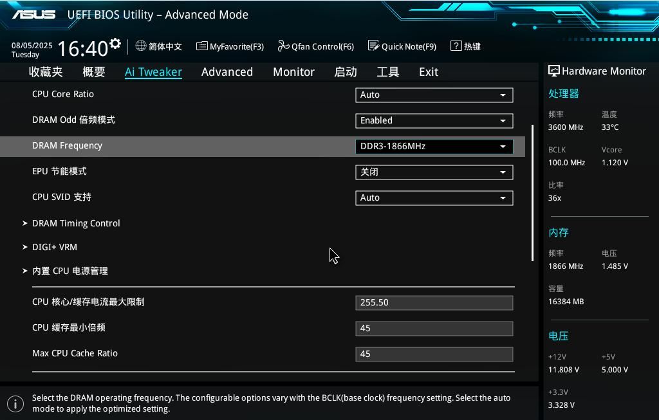659x420 pixels.
Task: Click the Max CPU Cache Ratio field
Action: (434, 354)
